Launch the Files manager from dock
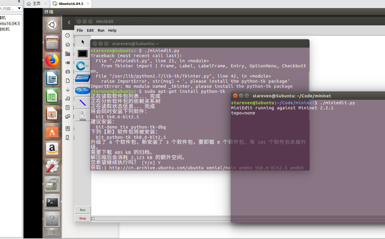385x239 pixels. tap(52, 43)
